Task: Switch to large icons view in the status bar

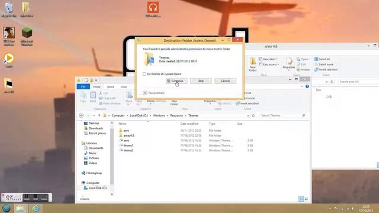Action: pyautogui.click(x=306, y=199)
